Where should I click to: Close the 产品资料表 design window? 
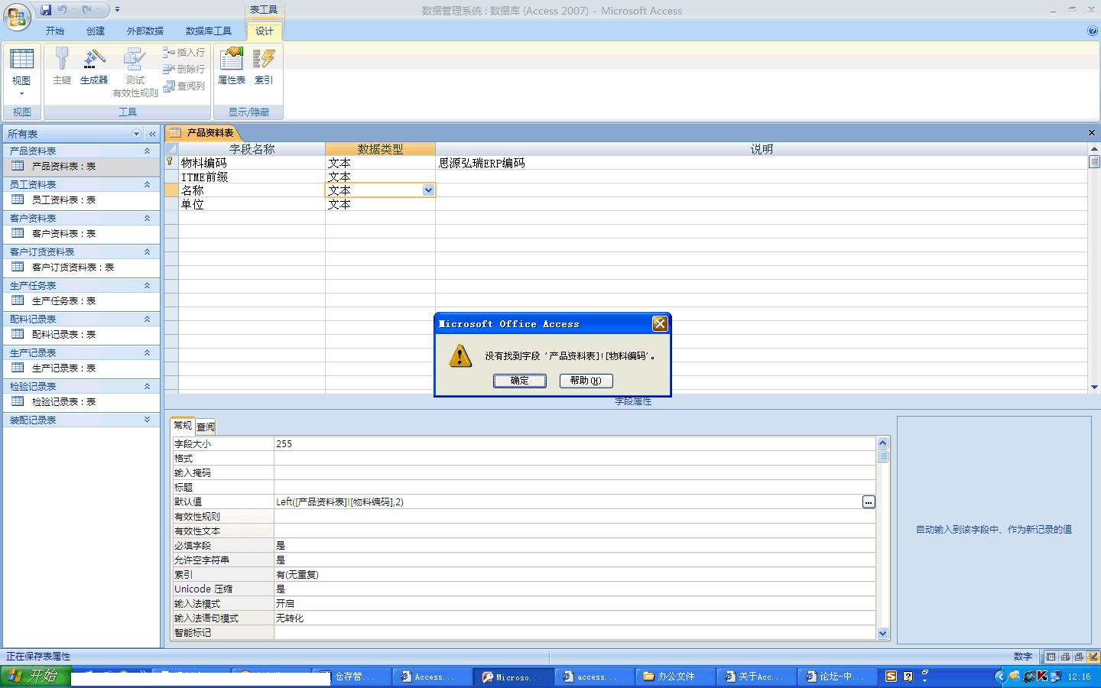[x=1092, y=133]
